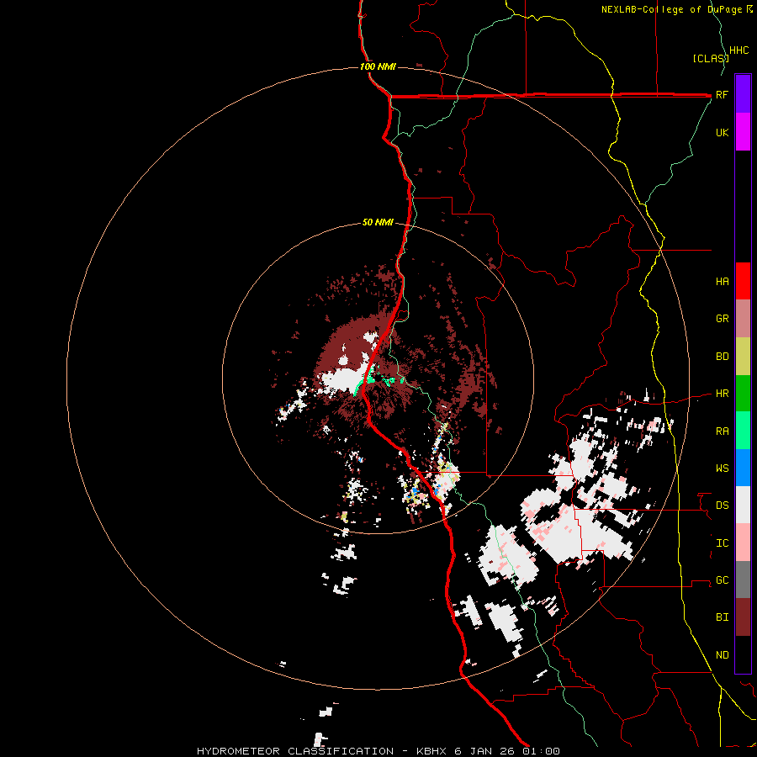Click the HR dark green swatch
Screen dimensions: 757x757
(x=743, y=394)
